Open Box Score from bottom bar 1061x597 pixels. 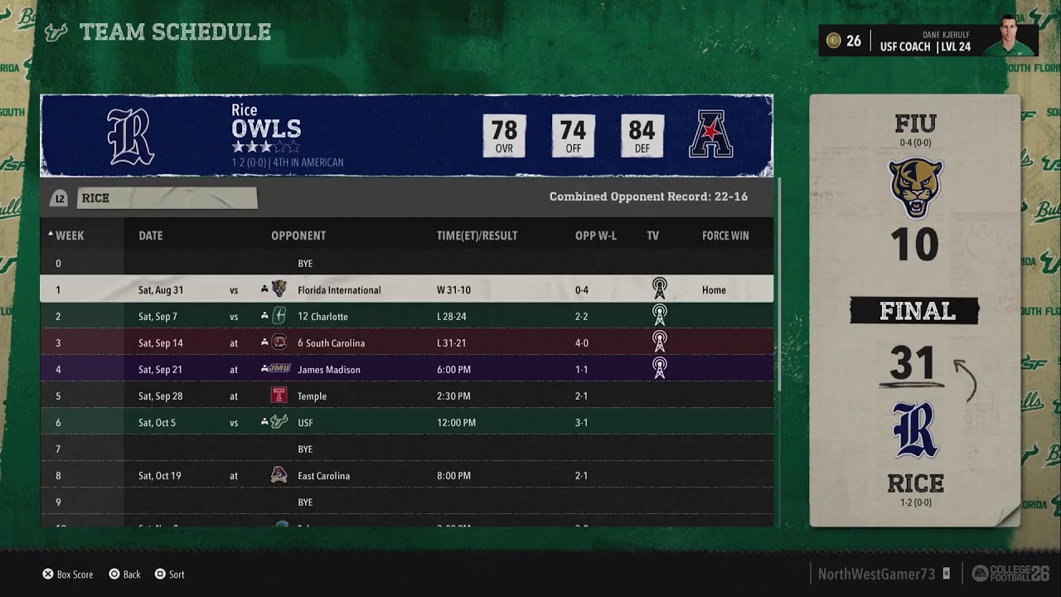click(68, 574)
